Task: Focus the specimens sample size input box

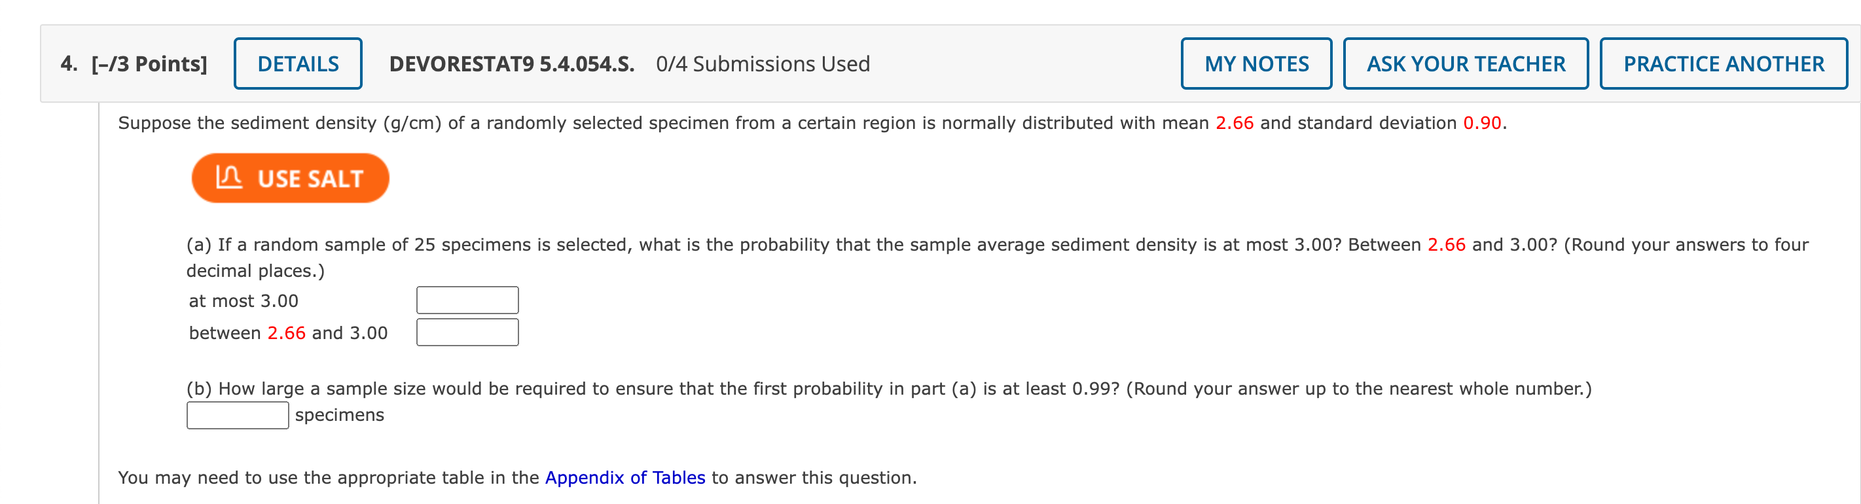Action: [x=238, y=415]
